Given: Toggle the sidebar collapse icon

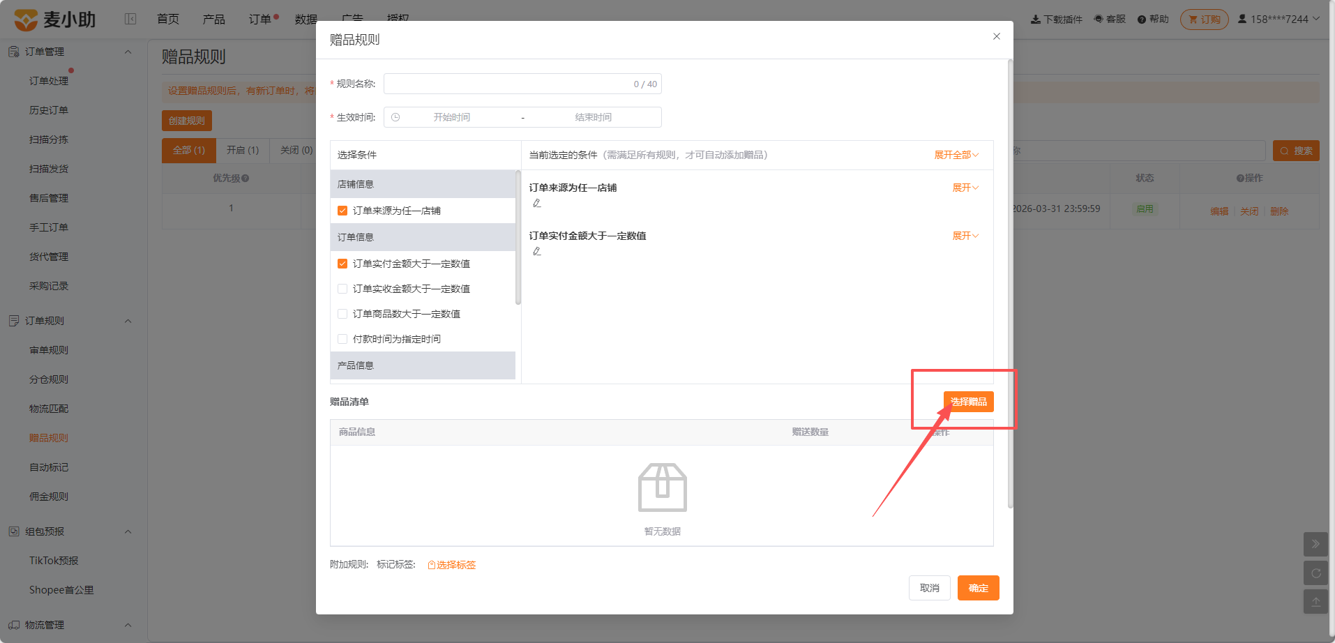Looking at the screenshot, I should (130, 19).
